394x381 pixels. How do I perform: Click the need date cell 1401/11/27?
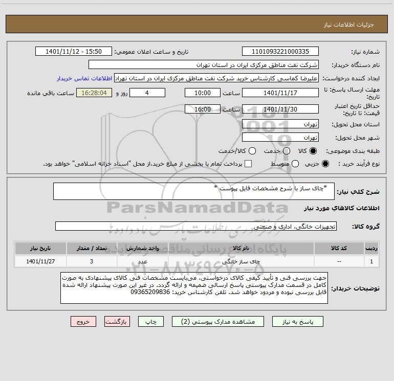(x=40, y=261)
